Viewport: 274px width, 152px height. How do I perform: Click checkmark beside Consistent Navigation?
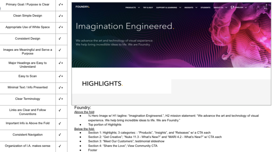pos(60,134)
